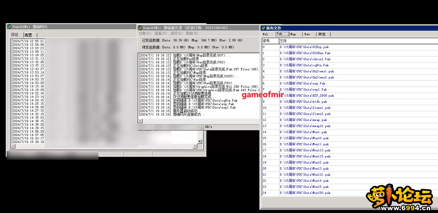This screenshot has width=438, height=213.
Task: Select file row Items1.pak
Action: coord(350,108)
